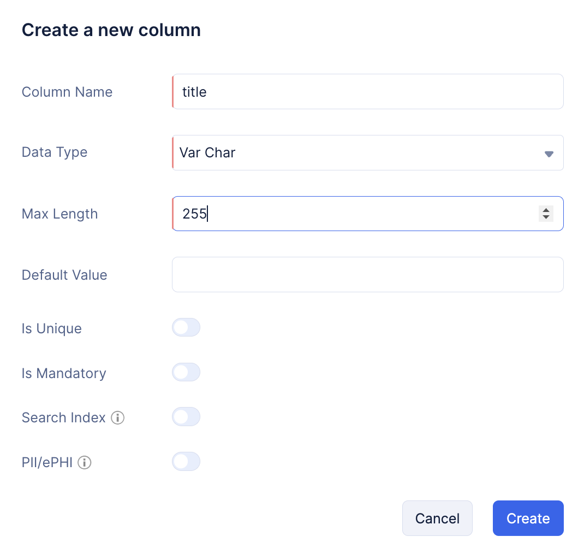Enable the PII/ePHI toggle
Screen dimensions: 584x554
186,462
